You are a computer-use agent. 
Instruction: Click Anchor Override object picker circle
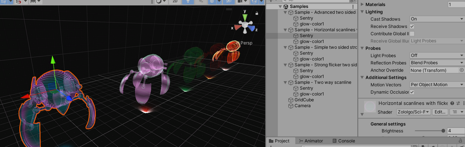(462, 70)
